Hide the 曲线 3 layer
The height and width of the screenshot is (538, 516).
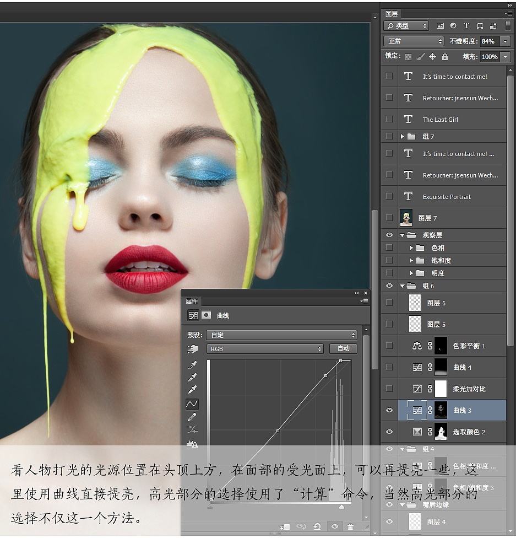pos(389,410)
